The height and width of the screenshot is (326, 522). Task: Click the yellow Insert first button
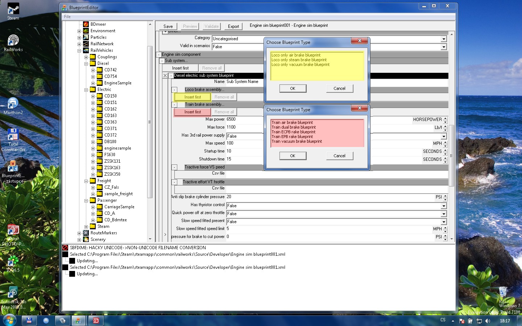coord(192,97)
